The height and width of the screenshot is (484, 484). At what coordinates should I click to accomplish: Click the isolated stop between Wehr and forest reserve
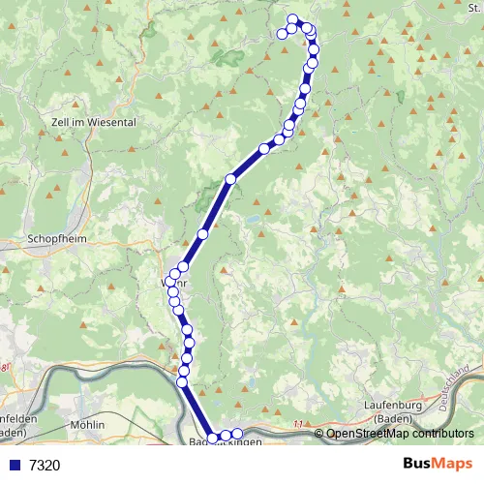[202, 234]
